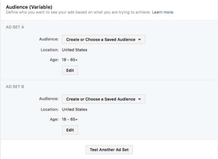The width and height of the screenshot is (218, 159).
Task: Click the Location: label in Ad Set A
Action: (x=49, y=50)
